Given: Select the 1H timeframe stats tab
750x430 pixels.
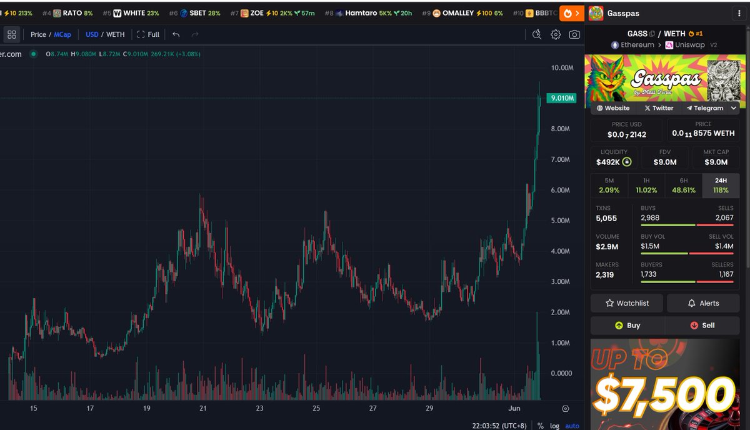Looking at the screenshot, I should [x=646, y=186].
